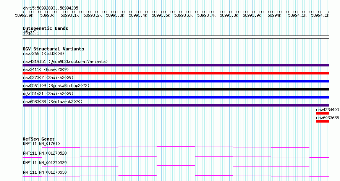The image size is (340, 181).
Task: Click ruler position 58994.2k
Action: pyautogui.click(x=320, y=15)
